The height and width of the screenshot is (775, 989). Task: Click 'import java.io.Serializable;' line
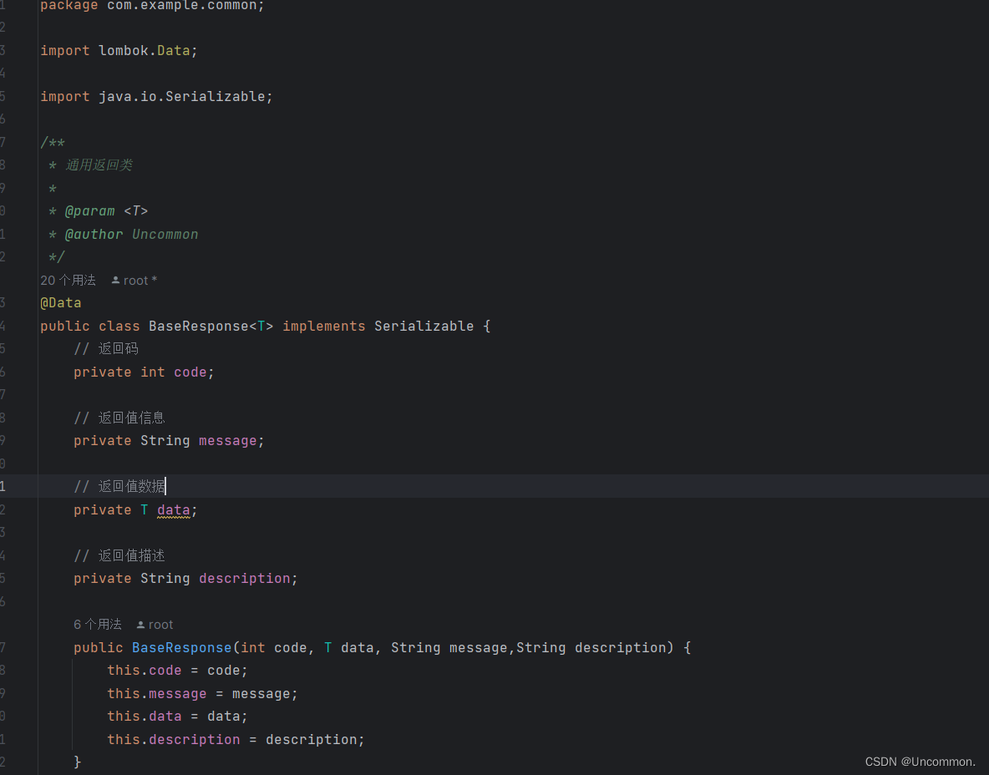[156, 97]
